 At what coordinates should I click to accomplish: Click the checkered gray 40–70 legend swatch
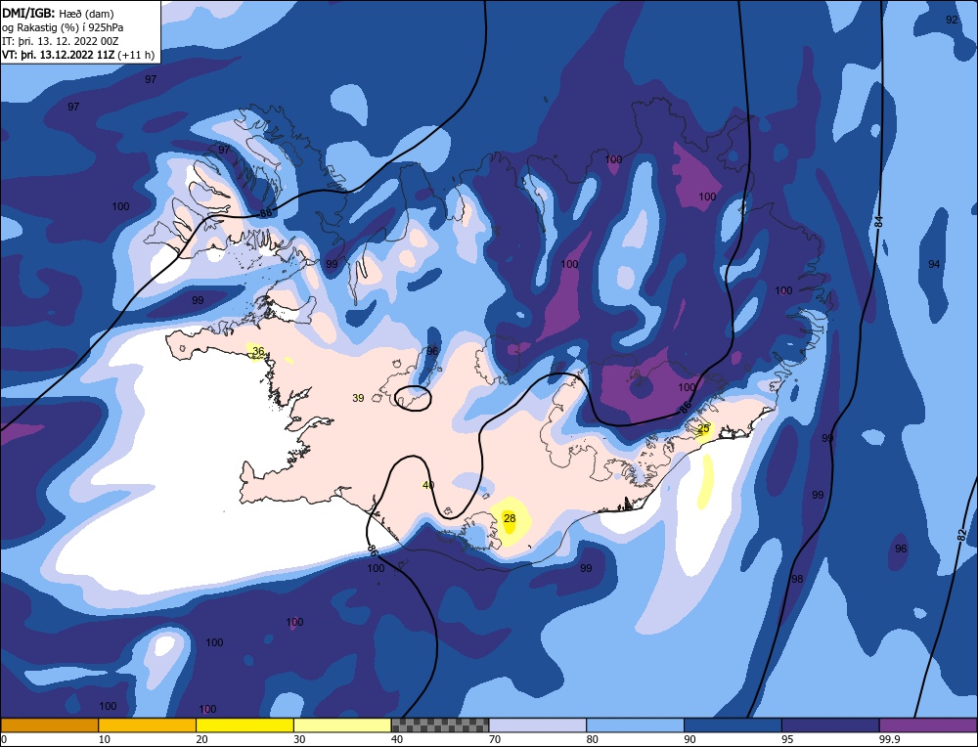[440, 725]
